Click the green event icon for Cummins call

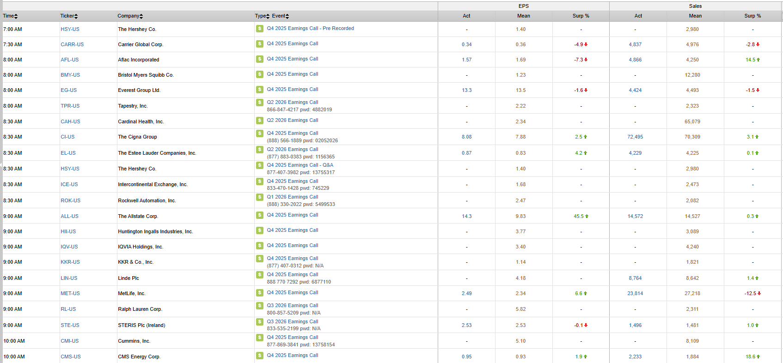coord(260,338)
